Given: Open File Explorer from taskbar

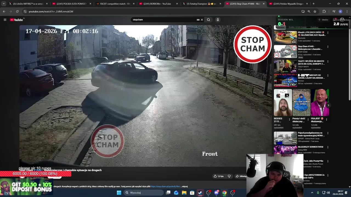Looking at the screenshot, I should (184, 193).
